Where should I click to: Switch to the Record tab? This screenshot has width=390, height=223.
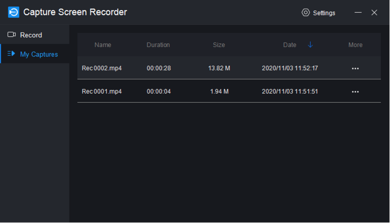(35, 35)
